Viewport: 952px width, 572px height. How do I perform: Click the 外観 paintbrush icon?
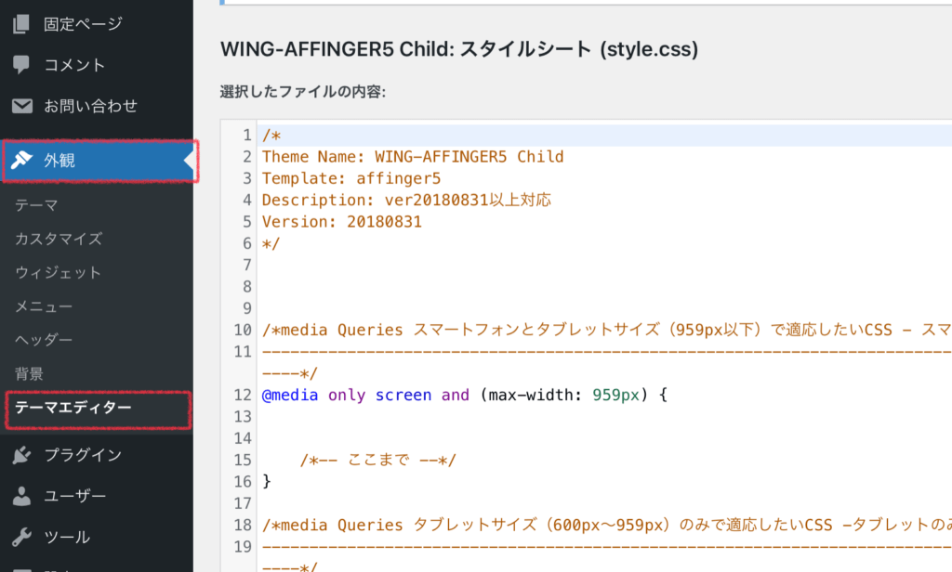point(21,160)
